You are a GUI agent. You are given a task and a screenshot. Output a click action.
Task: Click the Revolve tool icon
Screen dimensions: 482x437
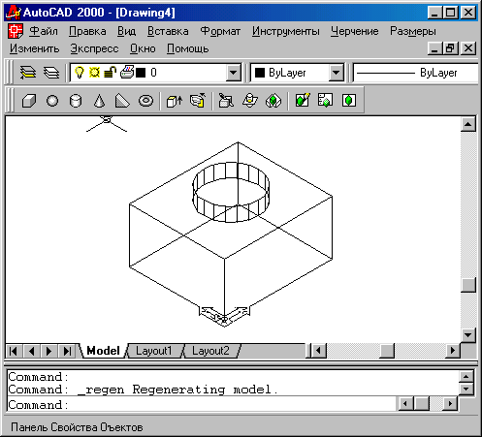(x=198, y=101)
